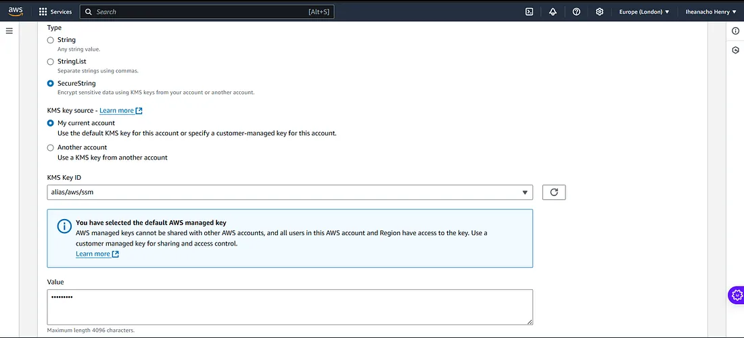Click the 'Any string value.' description

tap(78, 49)
